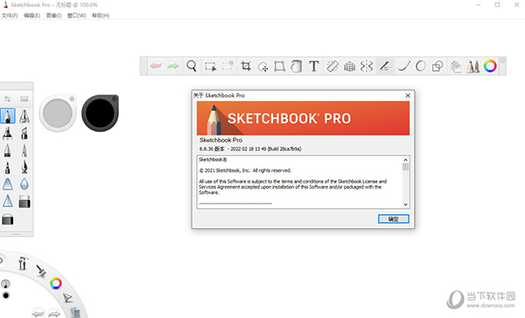Open the lagoon Edit arrow icon
The height and width of the screenshot is (318, 525).
click(67, 298)
